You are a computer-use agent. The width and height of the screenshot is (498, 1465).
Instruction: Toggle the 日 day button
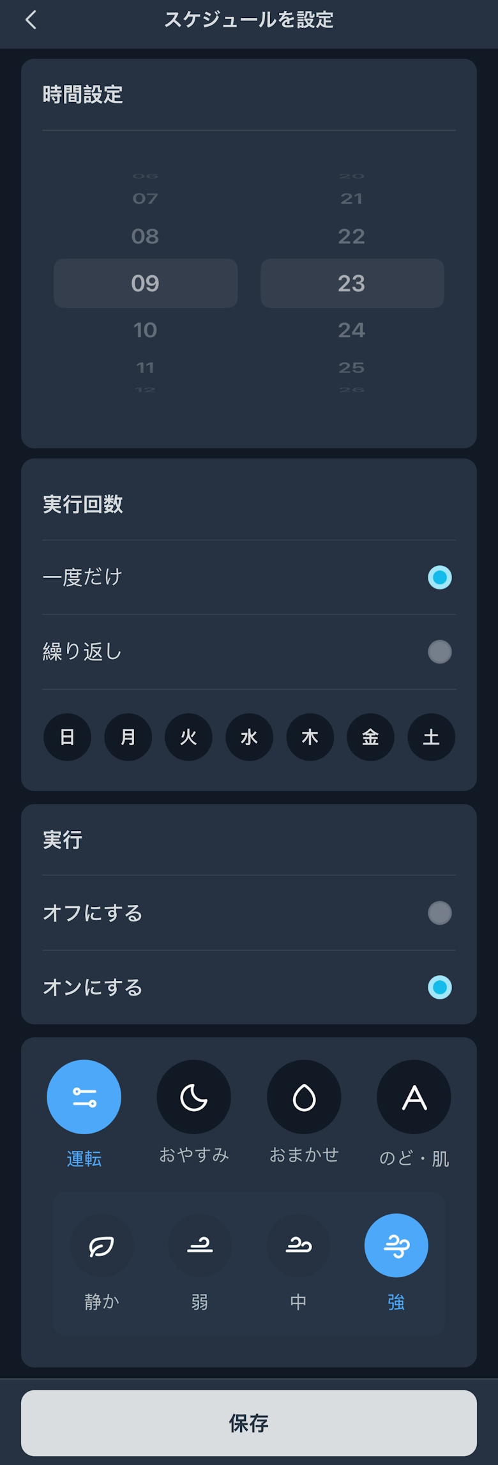(67, 737)
